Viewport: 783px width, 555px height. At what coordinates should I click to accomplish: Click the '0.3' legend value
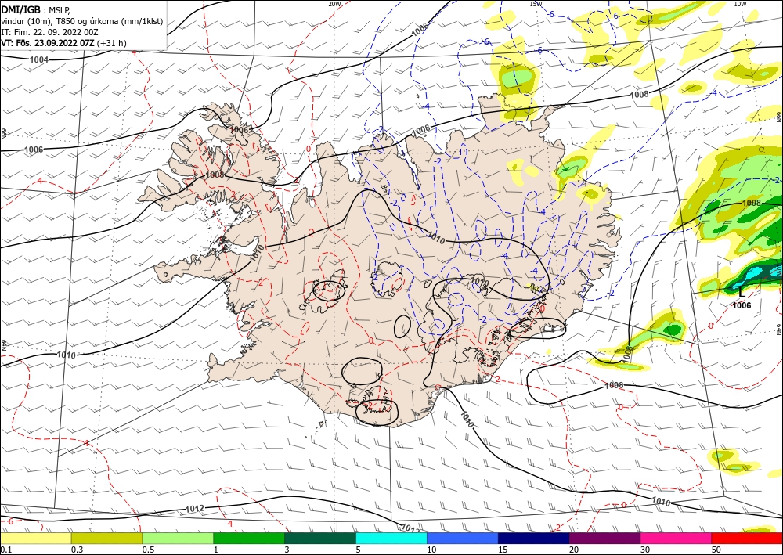point(77,550)
